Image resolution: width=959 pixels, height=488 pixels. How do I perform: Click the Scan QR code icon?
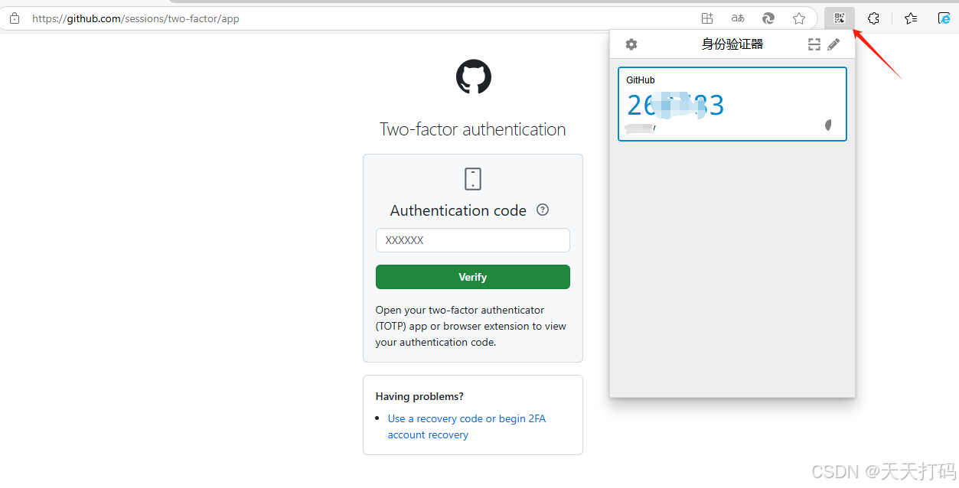pos(814,44)
